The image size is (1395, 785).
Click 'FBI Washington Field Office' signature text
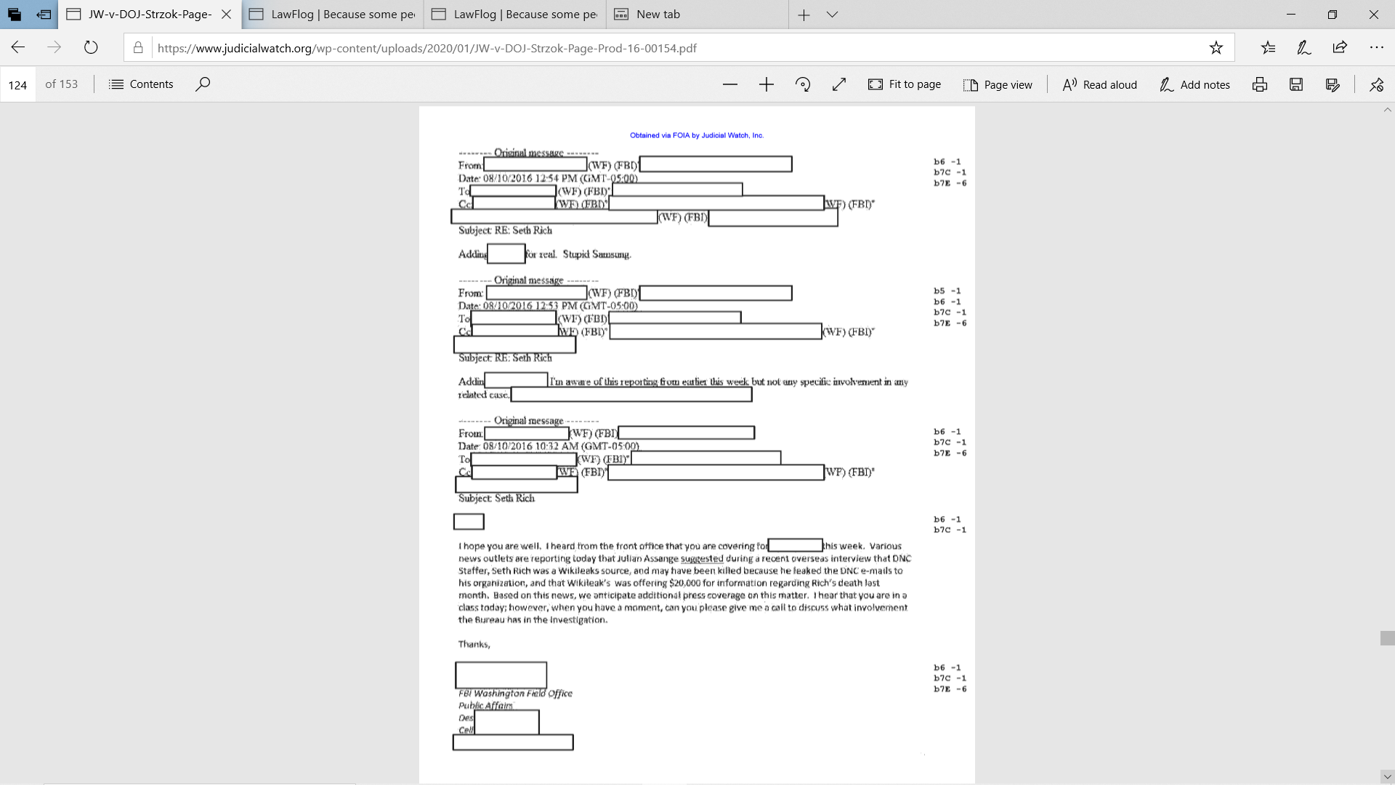(x=515, y=693)
